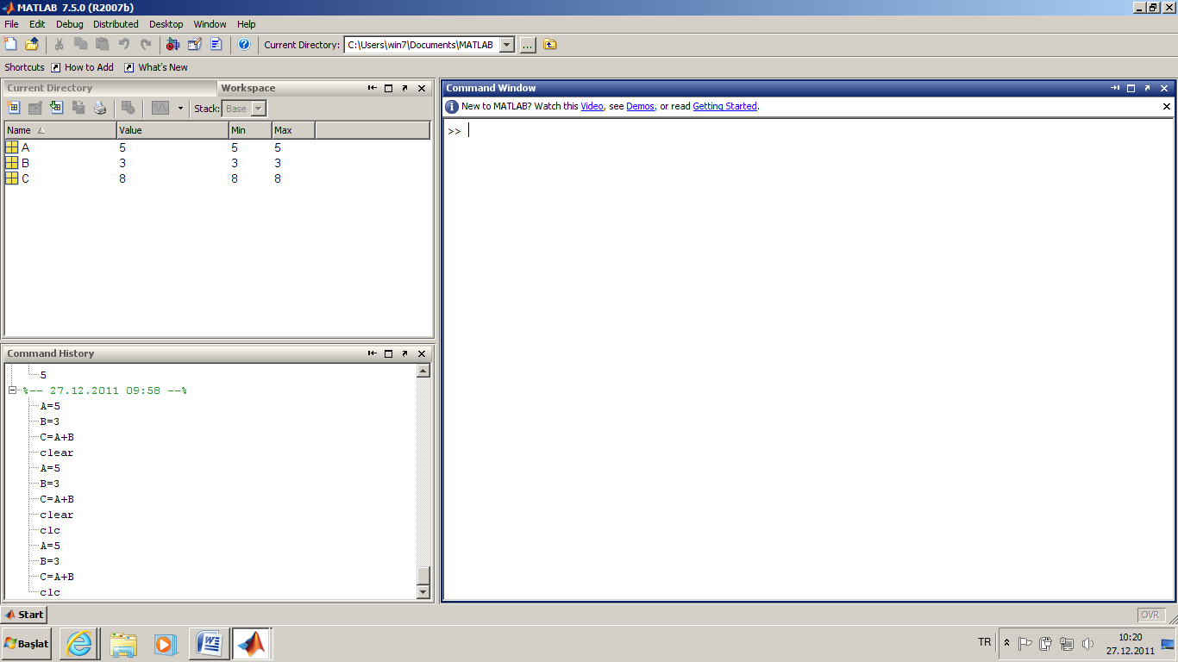
Task: Open selected variable in editor
Action: tap(35, 108)
